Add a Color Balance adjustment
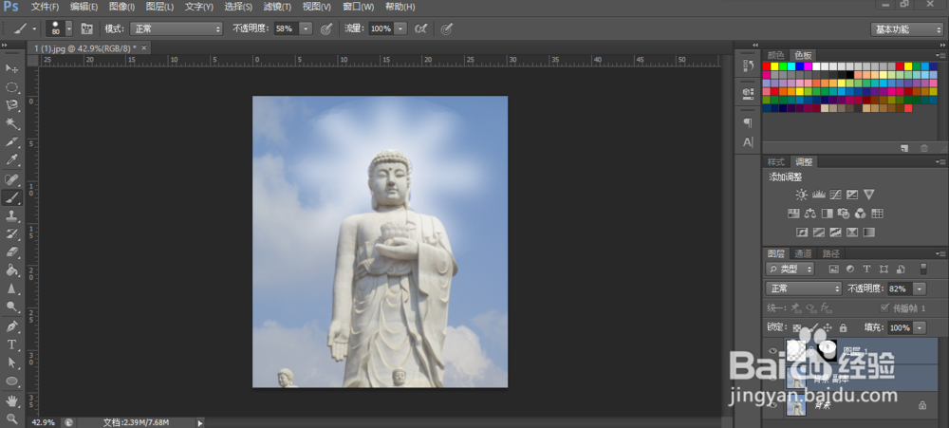The height and width of the screenshot is (428, 949). click(810, 214)
